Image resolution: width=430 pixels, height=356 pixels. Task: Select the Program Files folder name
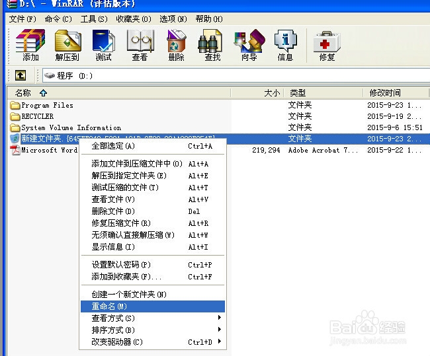[x=48, y=106]
